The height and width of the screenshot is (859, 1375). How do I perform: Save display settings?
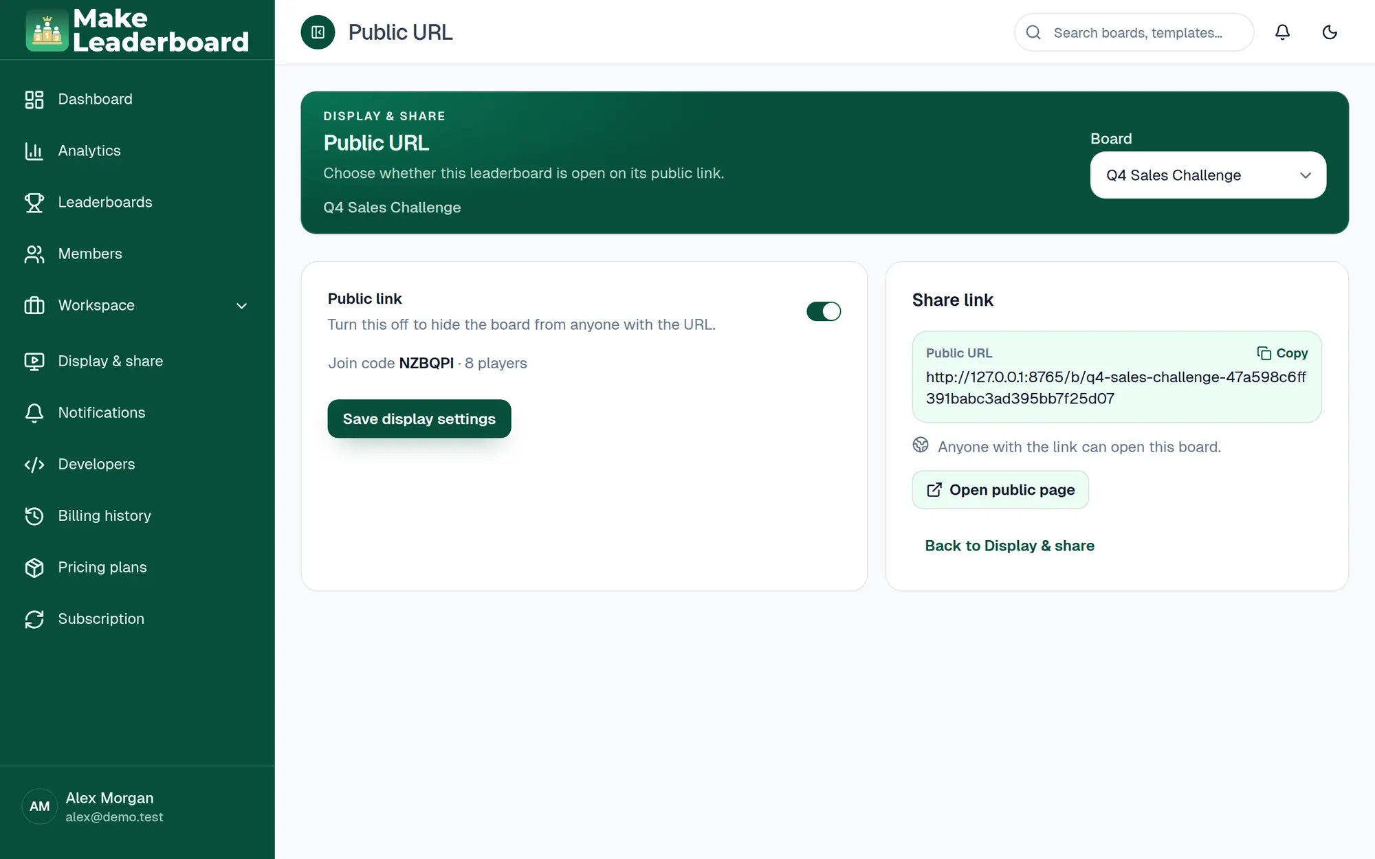pos(419,419)
